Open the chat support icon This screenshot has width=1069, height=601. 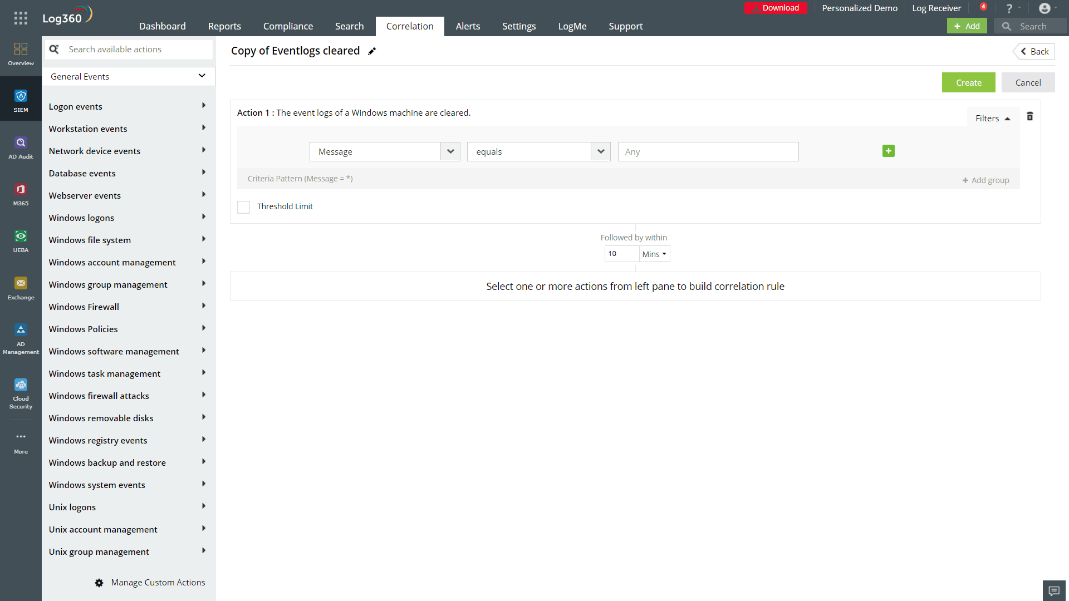(x=1053, y=590)
